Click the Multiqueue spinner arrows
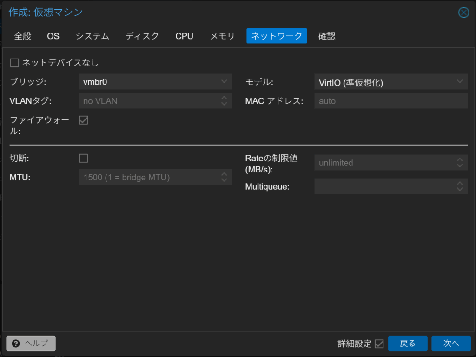Screen dimensions: 476x357 [460, 186]
